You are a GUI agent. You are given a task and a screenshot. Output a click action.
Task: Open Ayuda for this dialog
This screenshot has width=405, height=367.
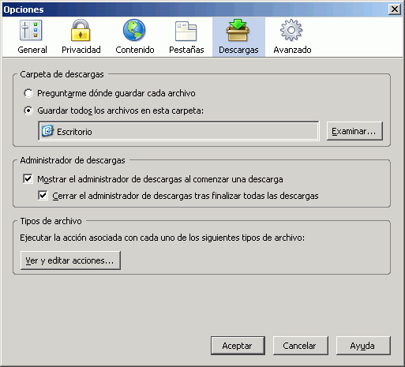click(x=363, y=346)
